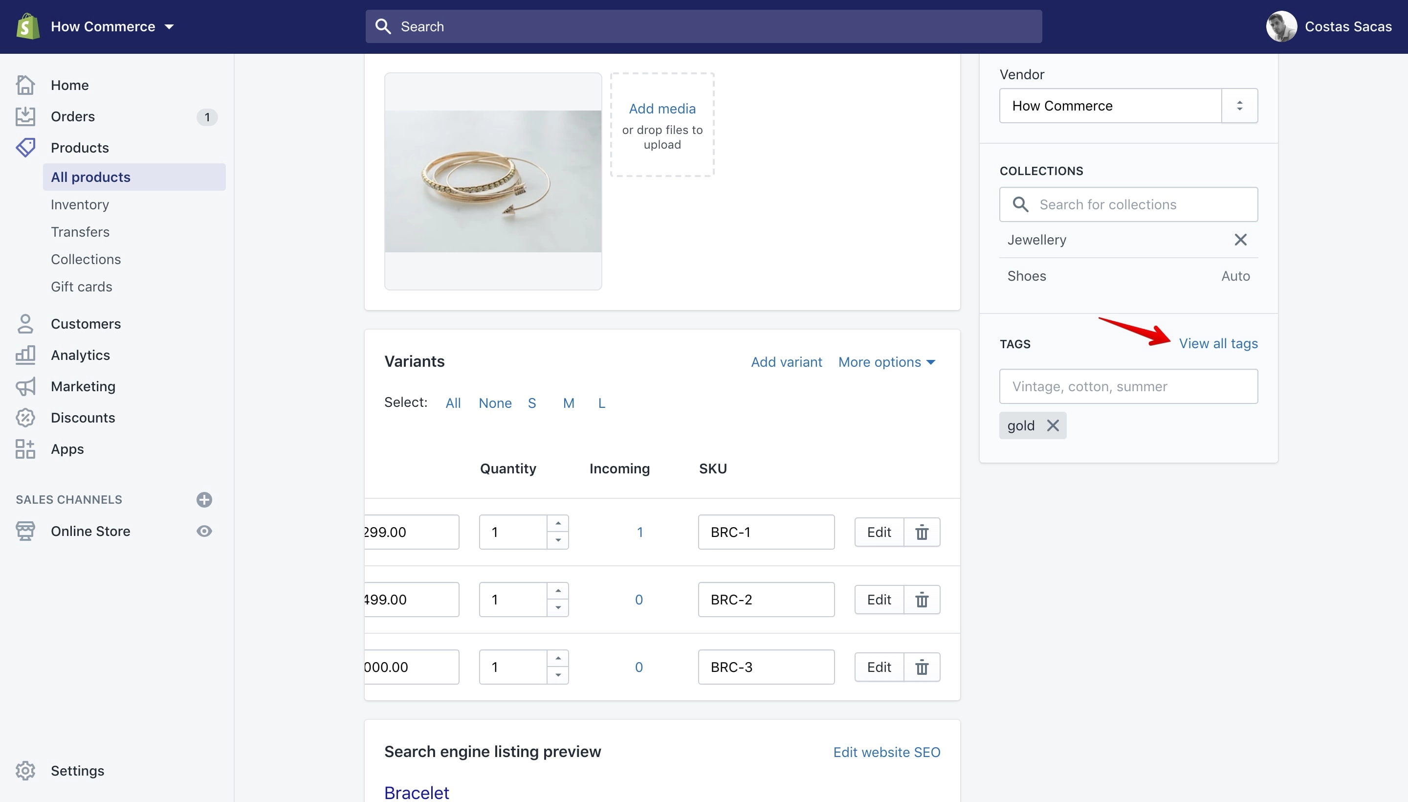Click the tags input field
This screenshot has width=1408, height=802.
1128,386
